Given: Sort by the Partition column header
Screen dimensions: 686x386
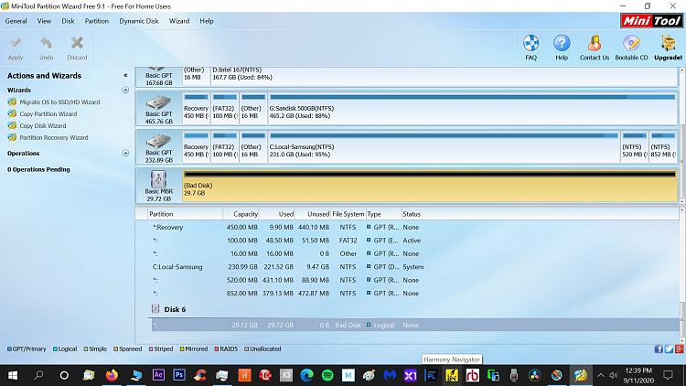Looking at the screenshot, I should 185,214.
